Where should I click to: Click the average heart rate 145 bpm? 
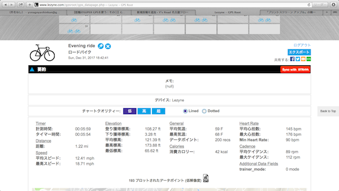pyautogui.click(x=293, y=129)
